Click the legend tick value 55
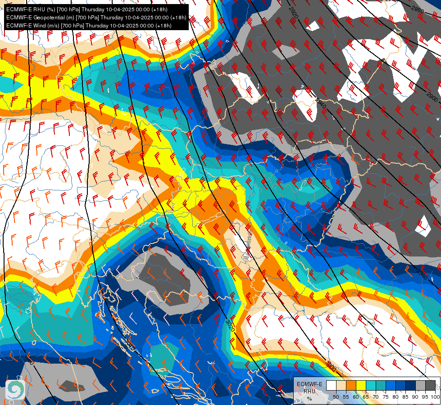The height and width of the screenshot is (405, 441). coord(346,397)
